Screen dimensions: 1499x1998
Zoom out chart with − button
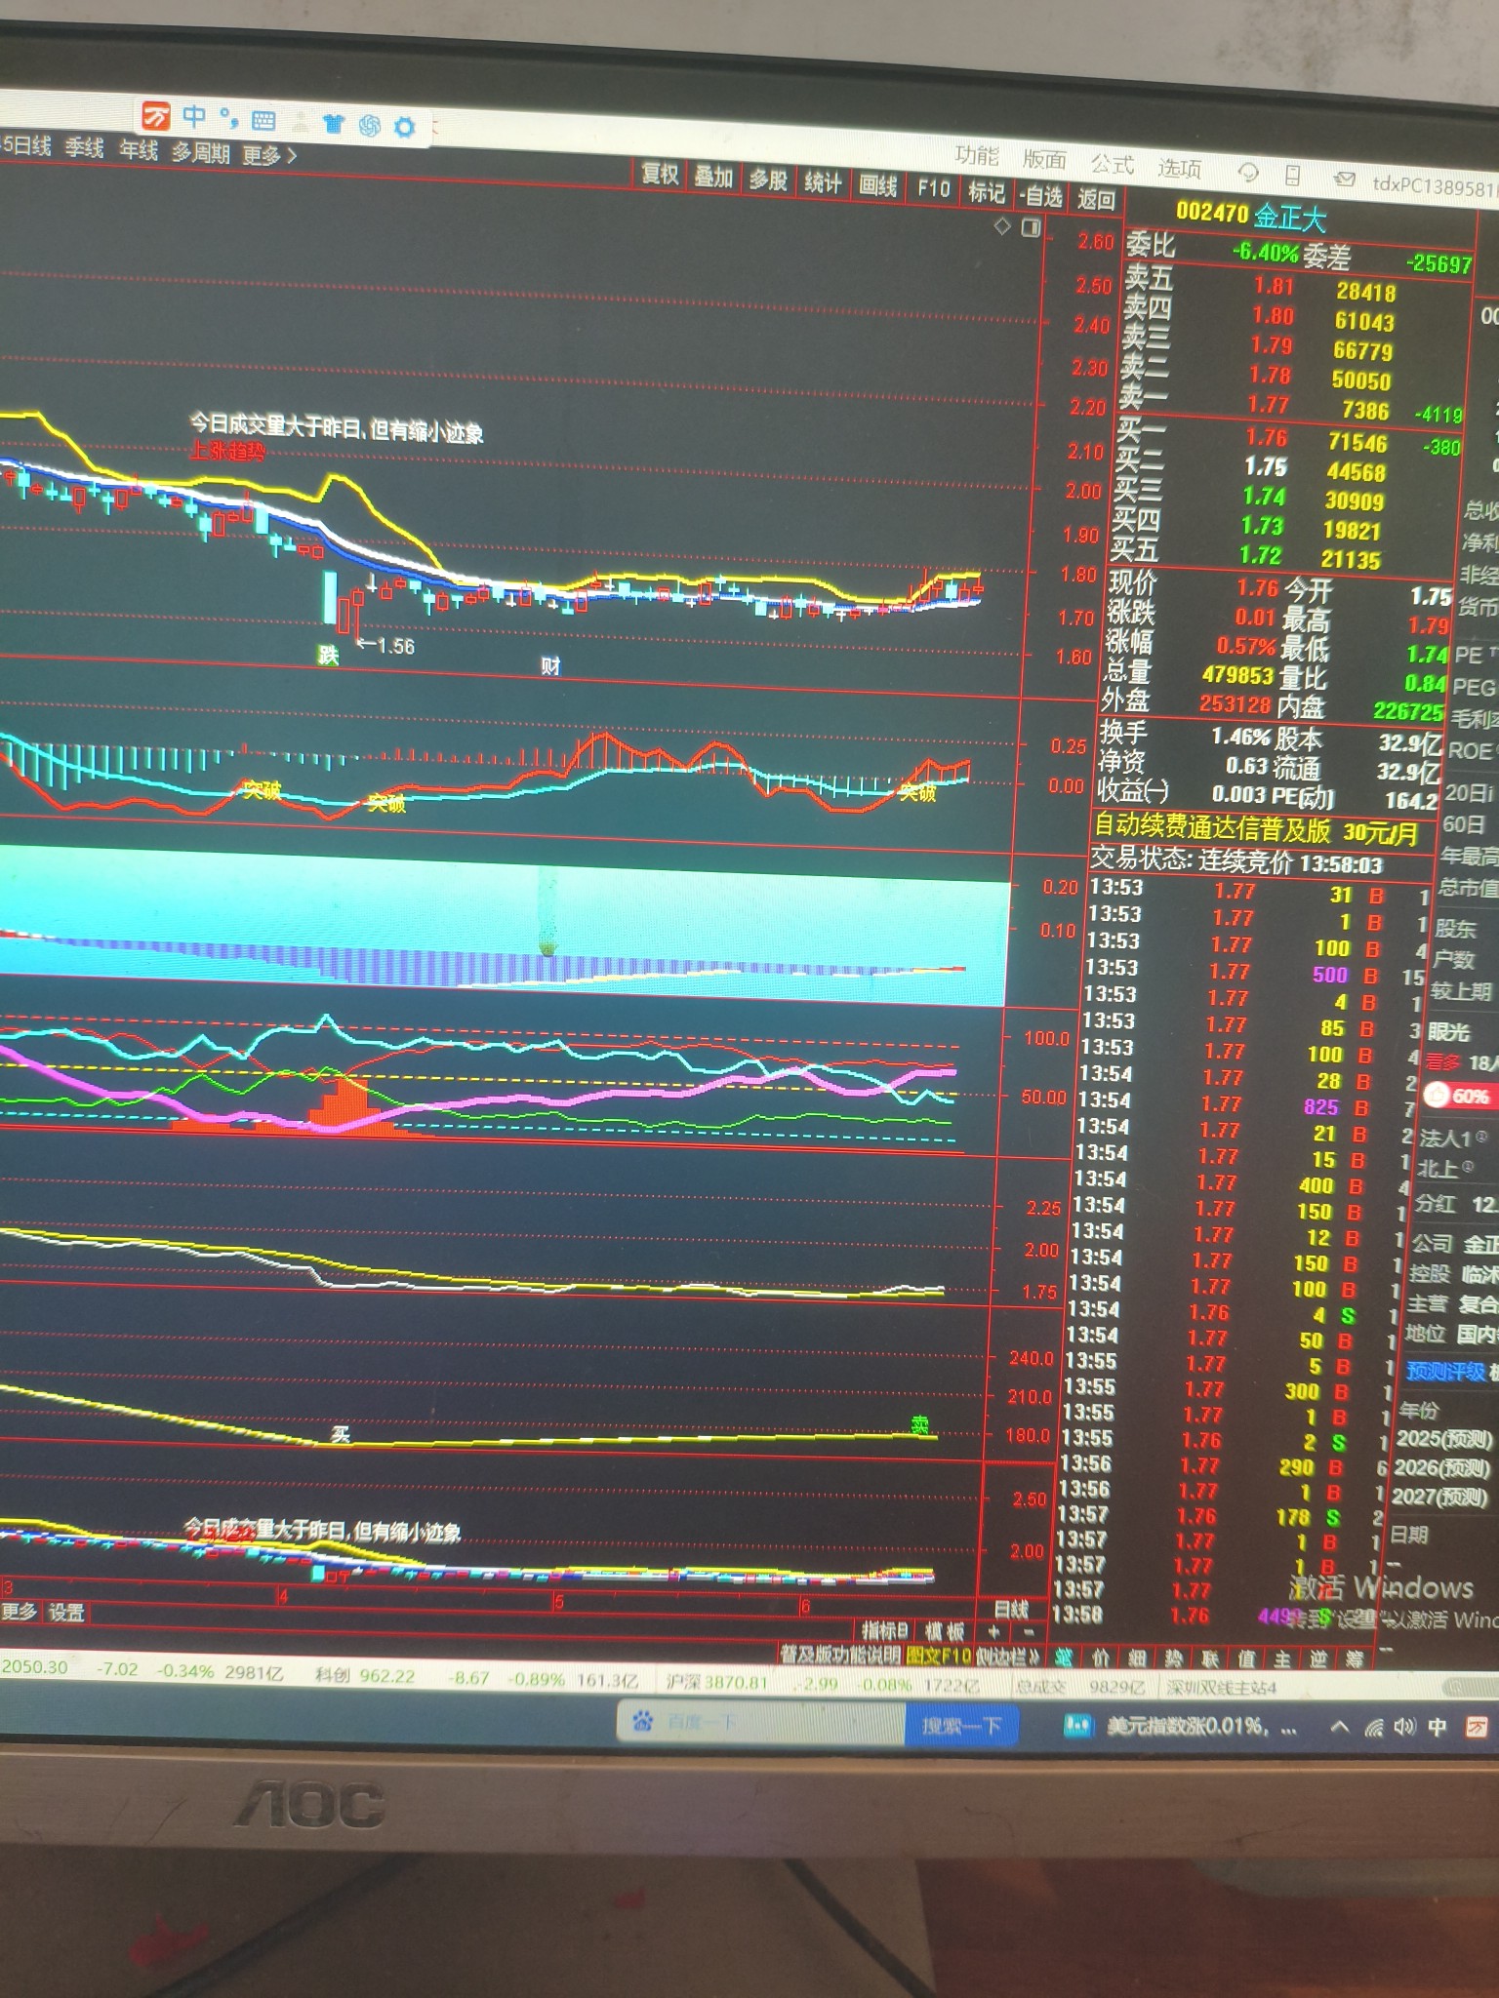pos(1029,1631)
